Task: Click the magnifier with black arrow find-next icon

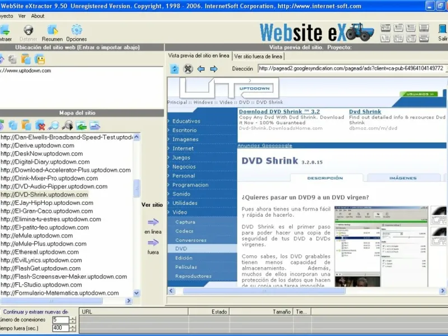Action: (x=67, y=125)
